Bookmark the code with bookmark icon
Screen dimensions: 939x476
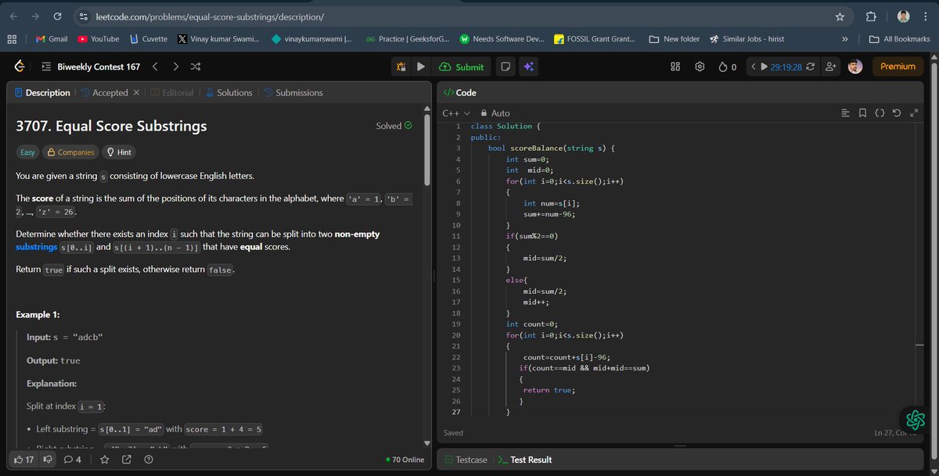coord(862,113)
